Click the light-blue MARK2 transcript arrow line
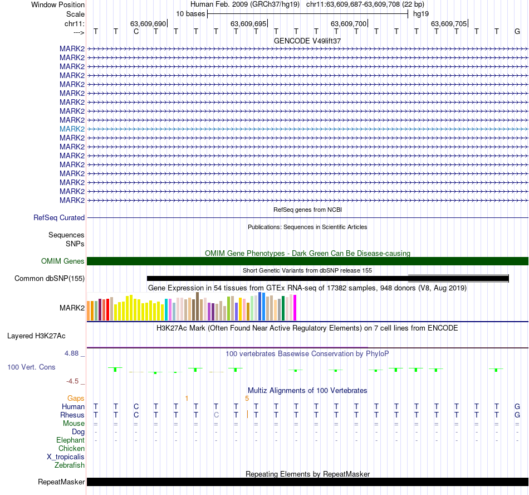This screenshot has height=495, width=529. click(x=308, y=129)
